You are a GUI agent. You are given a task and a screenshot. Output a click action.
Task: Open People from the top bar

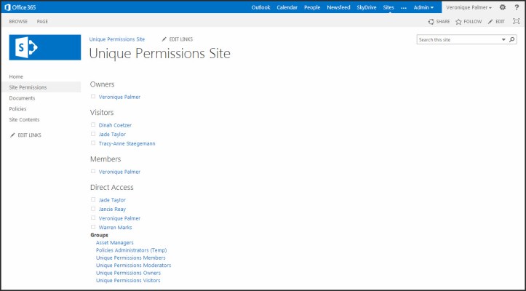(x=312, y=7)
